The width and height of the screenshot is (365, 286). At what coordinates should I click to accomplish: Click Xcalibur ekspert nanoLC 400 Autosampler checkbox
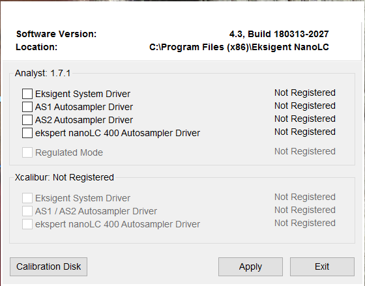(x=27, y=224)
